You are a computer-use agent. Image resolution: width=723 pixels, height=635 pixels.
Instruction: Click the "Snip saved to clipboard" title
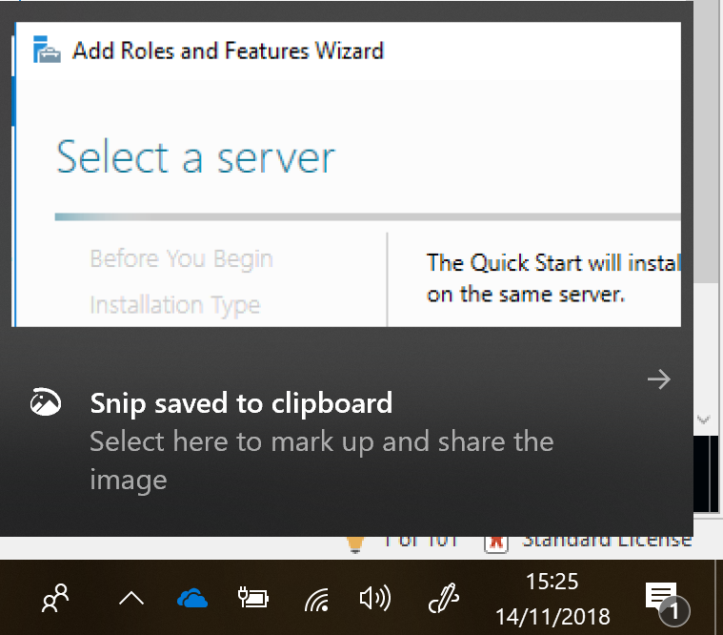241,403
